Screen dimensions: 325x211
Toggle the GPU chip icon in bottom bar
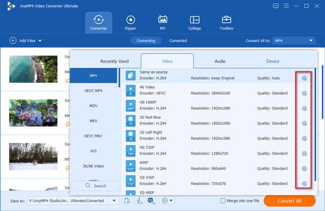(x=151, y=201)
